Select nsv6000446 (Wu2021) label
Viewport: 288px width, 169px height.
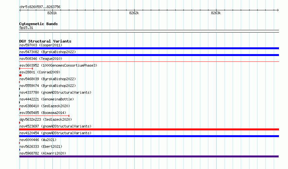click(38, 140)
